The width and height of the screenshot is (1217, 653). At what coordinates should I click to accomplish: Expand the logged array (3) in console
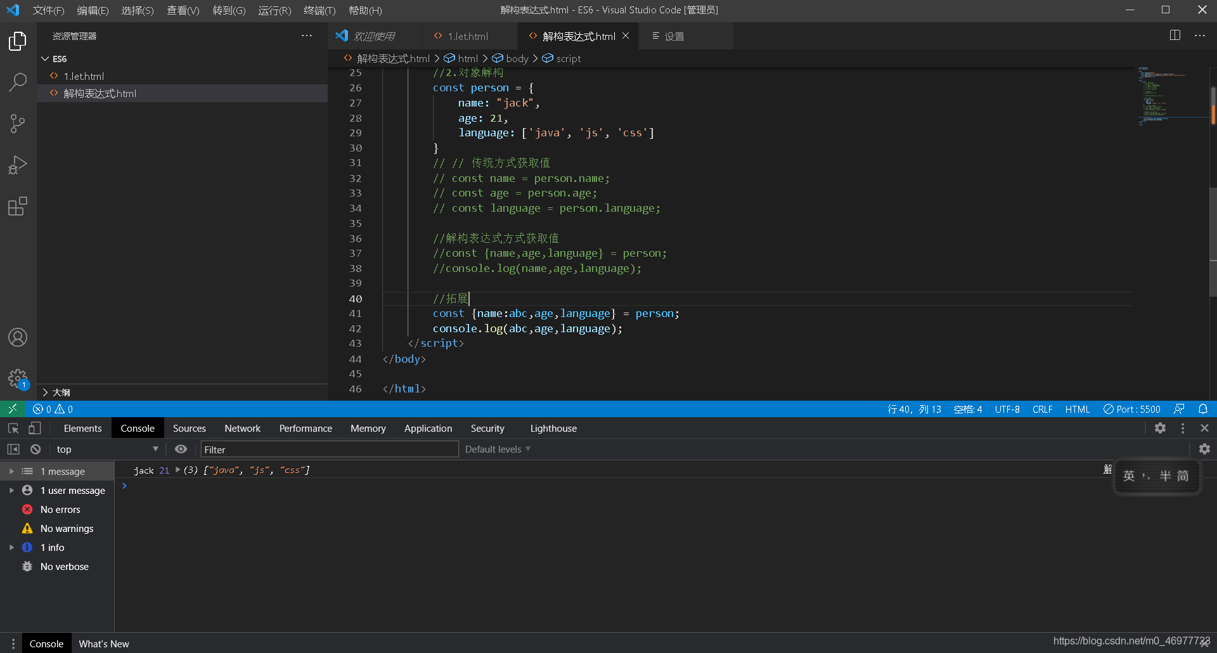[177, 470]
